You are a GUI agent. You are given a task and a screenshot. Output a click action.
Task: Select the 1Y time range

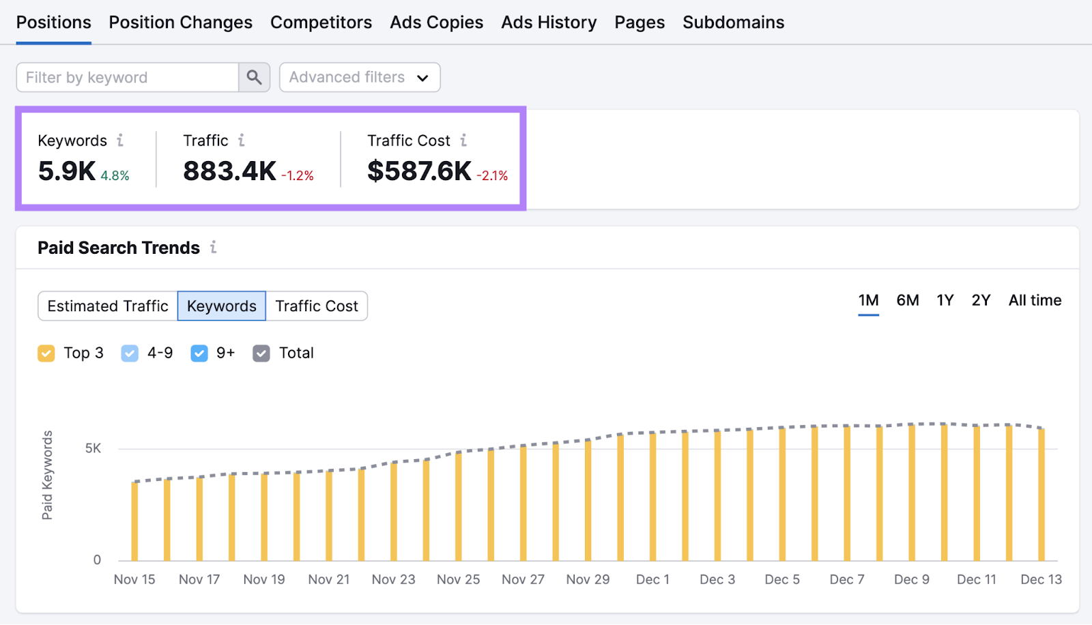point(945,300)
